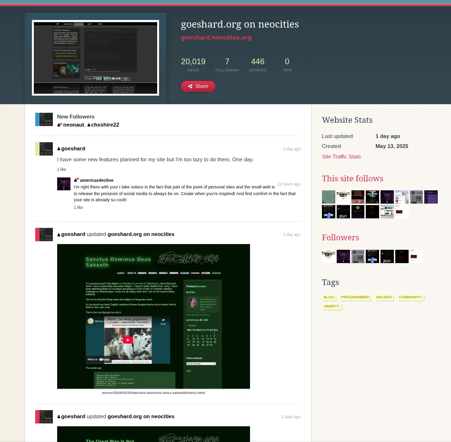Click americasdecline's avatar icon in comment
Image resolution: width=451 pixels, height=442 pixels.
tap(63, 184)
